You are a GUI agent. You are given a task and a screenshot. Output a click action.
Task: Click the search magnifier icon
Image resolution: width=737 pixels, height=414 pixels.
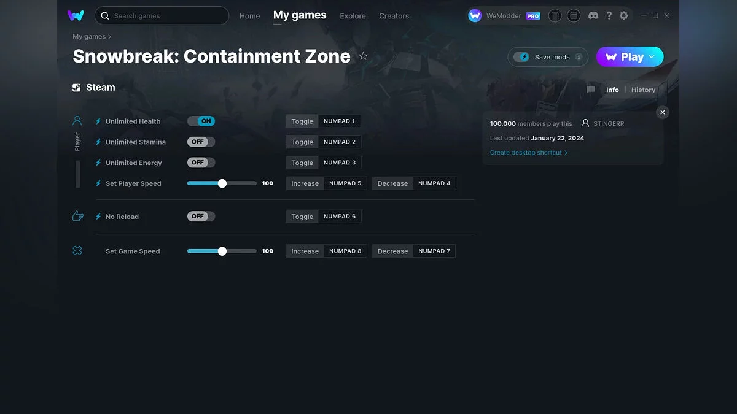click(x=105, y=15)
